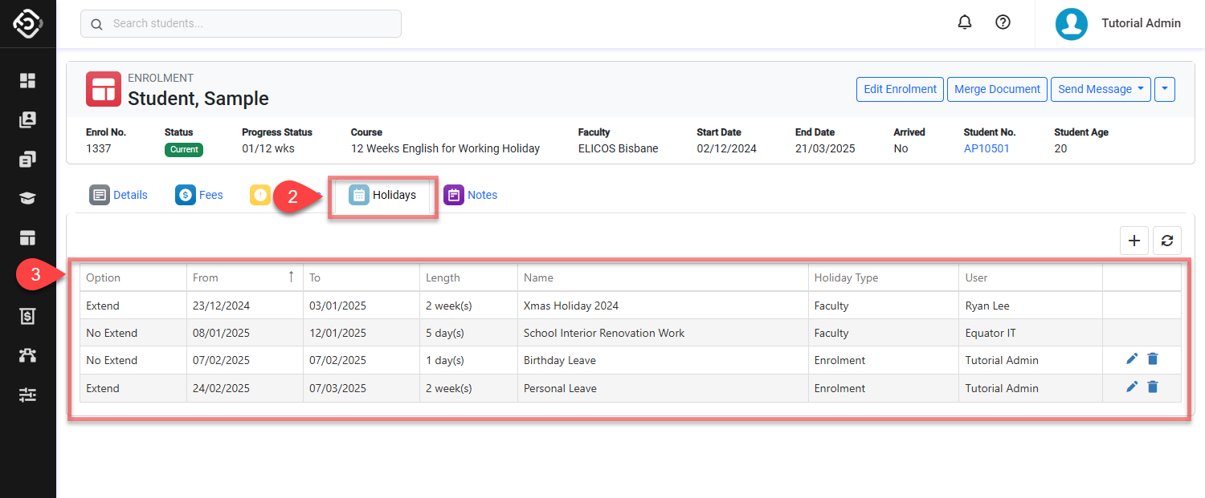This screenshot has height=498, width=1205.
Task: Delete the Personal Leave holiday row
Action: 1153,387
